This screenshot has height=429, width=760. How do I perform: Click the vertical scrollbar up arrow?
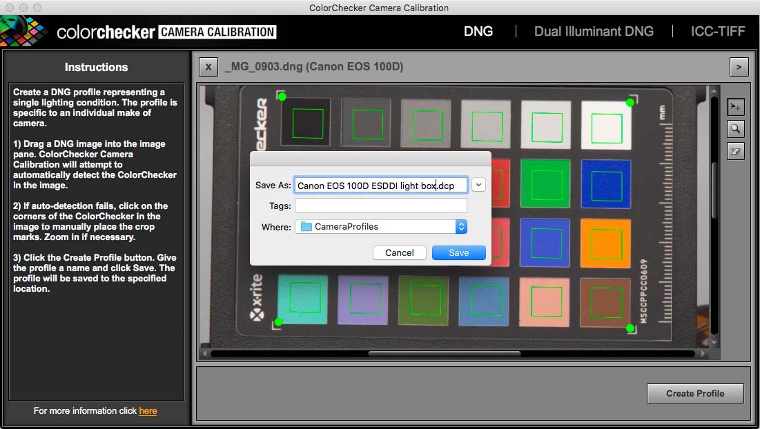(714, 90)
